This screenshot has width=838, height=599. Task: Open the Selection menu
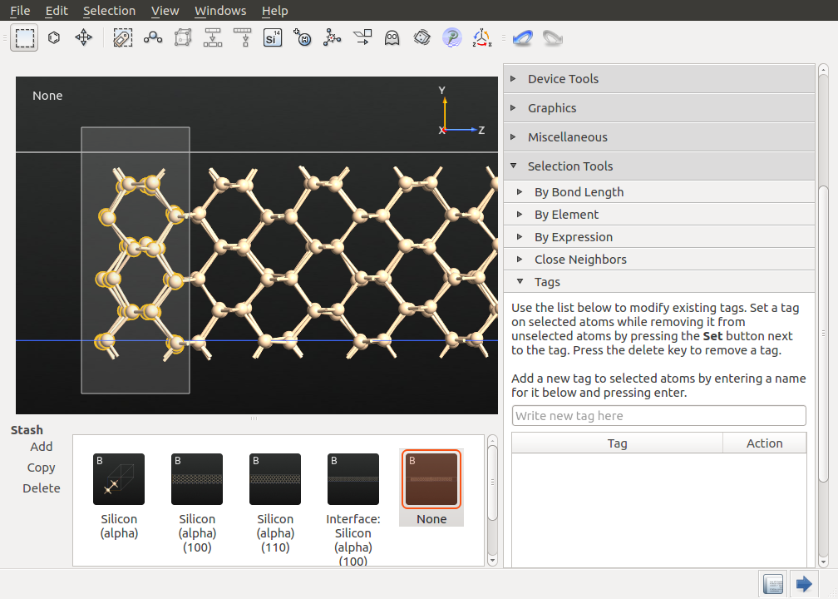point(110,11)
